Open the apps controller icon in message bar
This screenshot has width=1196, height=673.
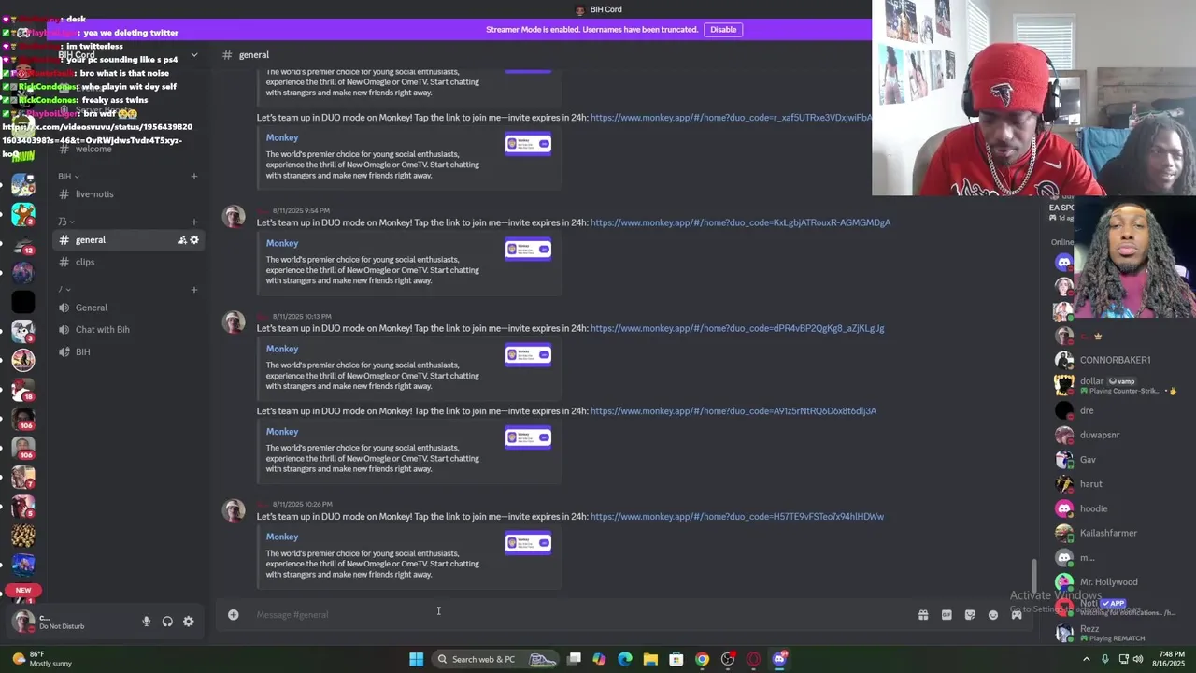pos(1017,615)
